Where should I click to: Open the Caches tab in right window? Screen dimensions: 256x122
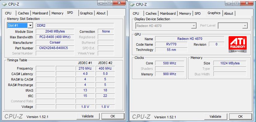[x=151, y=13]
